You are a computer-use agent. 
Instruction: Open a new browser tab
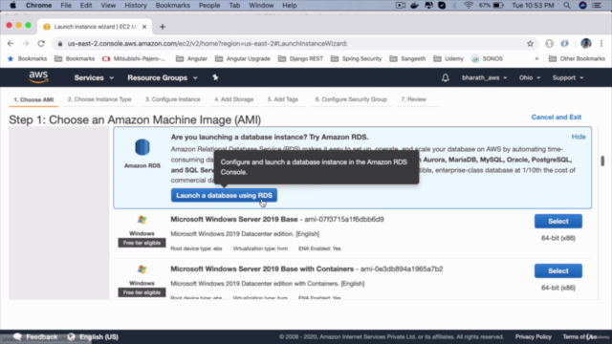pyautogui.click(x=163, y=27)
